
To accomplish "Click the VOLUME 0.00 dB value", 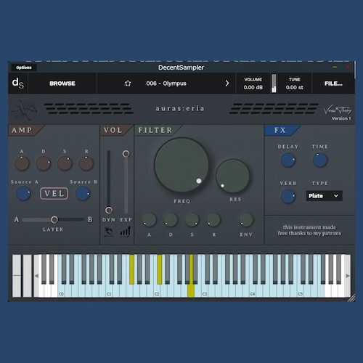I will coord(253,87).
